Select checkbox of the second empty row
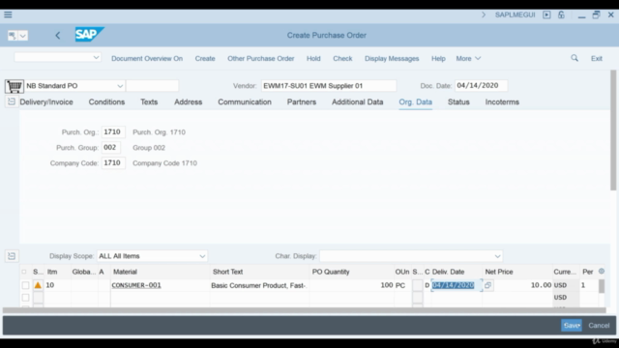Viewport: 619px width, 348px height. pyautogui.click(x=26, y=297)
